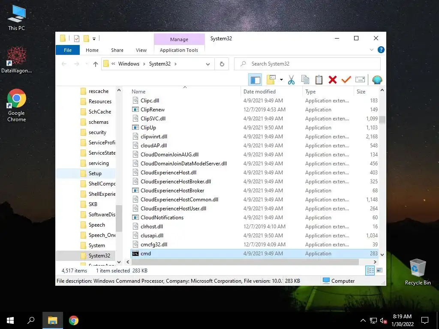Click the orange checkmark Properties icon

(x=346, y=80)
